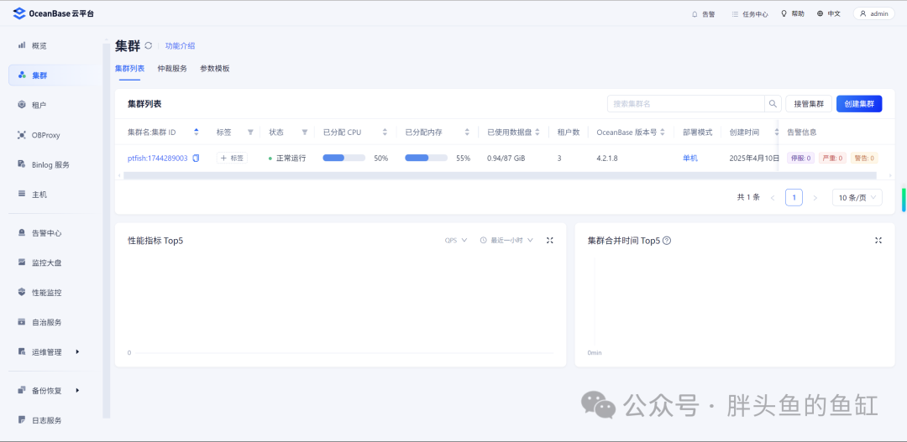Open the 主机 host sidebar icon
Image resolution: width=907 pixels, height=442 pixels.
click(22, 194)
